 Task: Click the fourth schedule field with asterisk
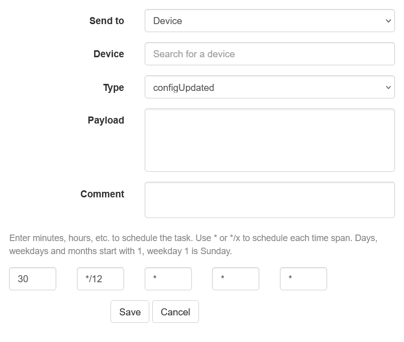click(x=236, y=279)
